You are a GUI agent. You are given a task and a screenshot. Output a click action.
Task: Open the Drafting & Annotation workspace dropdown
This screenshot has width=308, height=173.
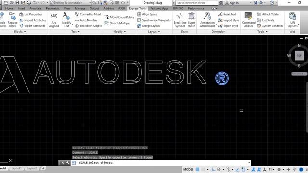[x=70, y=3]
